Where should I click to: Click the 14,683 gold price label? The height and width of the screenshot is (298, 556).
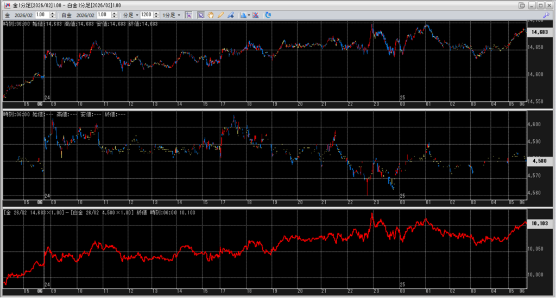coord(539,33)
